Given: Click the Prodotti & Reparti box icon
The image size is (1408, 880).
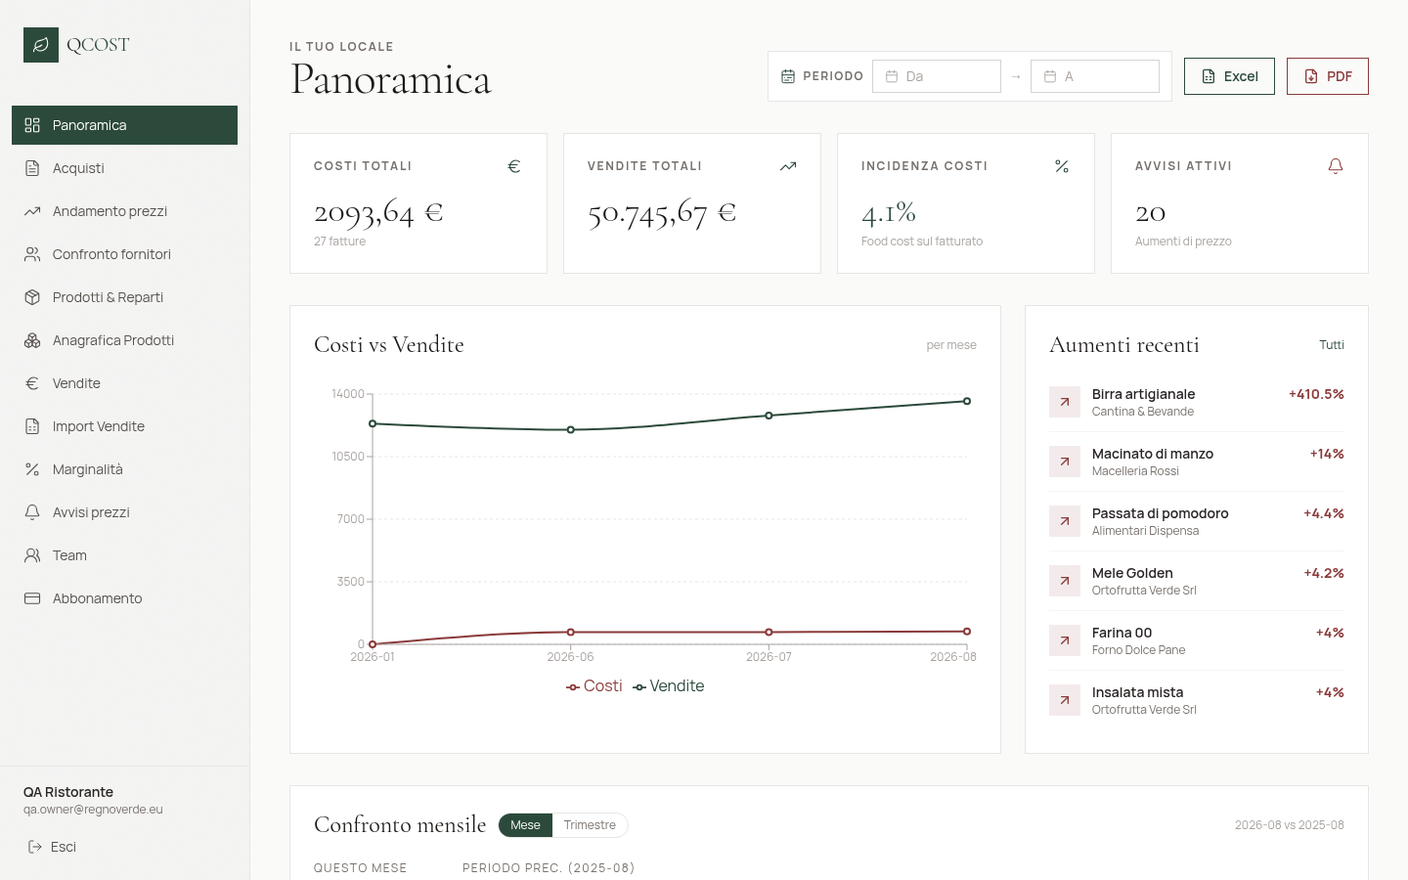Looking at the screenshot, I should pos(32,297).
